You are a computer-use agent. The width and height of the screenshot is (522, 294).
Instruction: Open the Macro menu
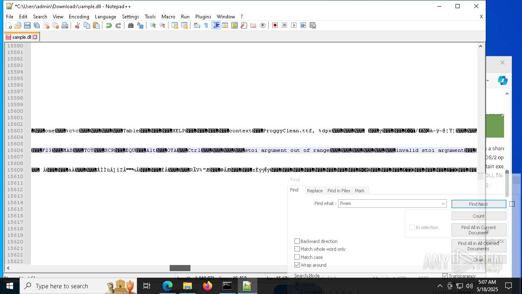[x=168, y=17]
